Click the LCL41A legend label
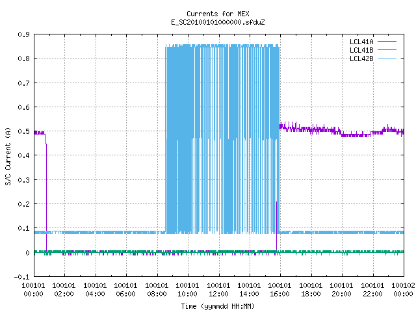The width and height of the screenshot is (416, 312). 361,42
